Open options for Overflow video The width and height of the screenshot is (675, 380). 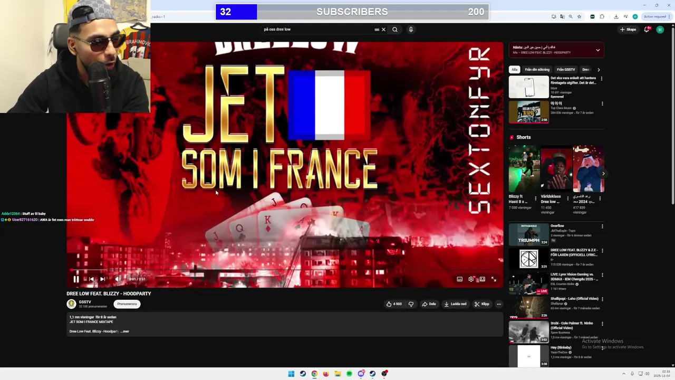click(602, 226)
